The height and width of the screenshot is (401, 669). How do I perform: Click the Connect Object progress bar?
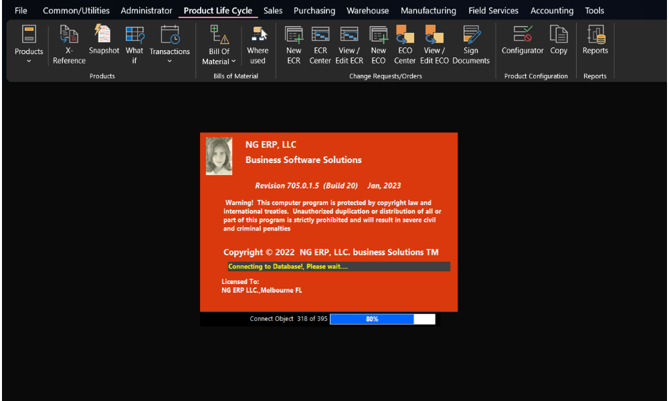(x=382, y=319)
